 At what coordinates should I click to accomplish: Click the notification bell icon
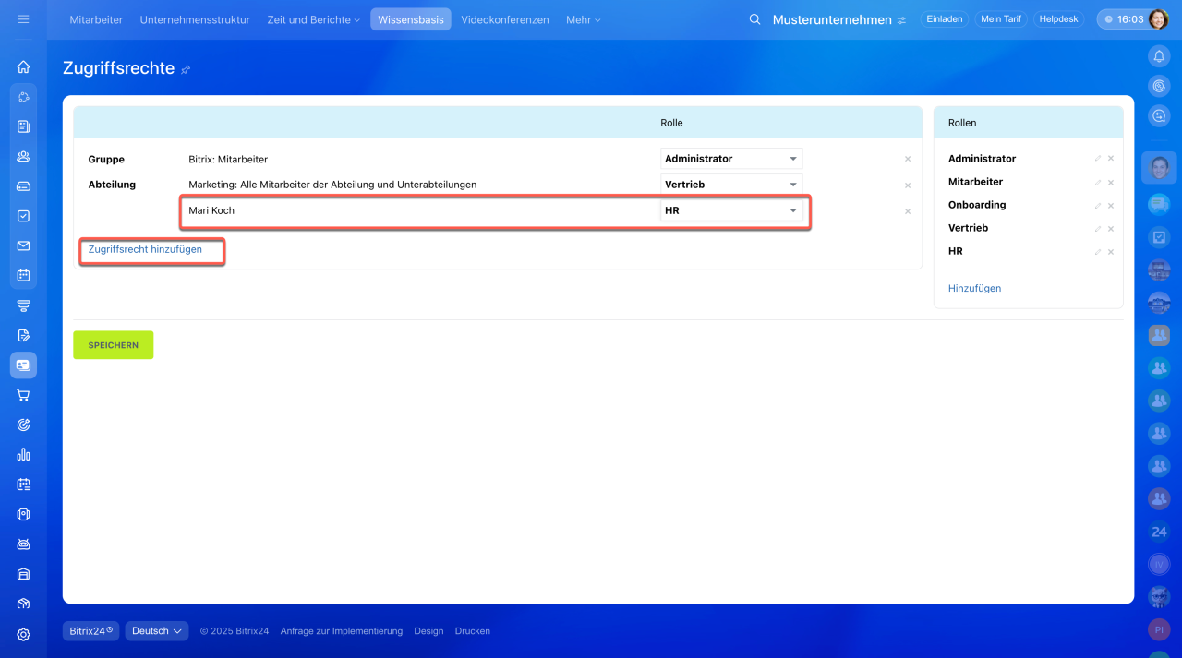(1159, 56)
